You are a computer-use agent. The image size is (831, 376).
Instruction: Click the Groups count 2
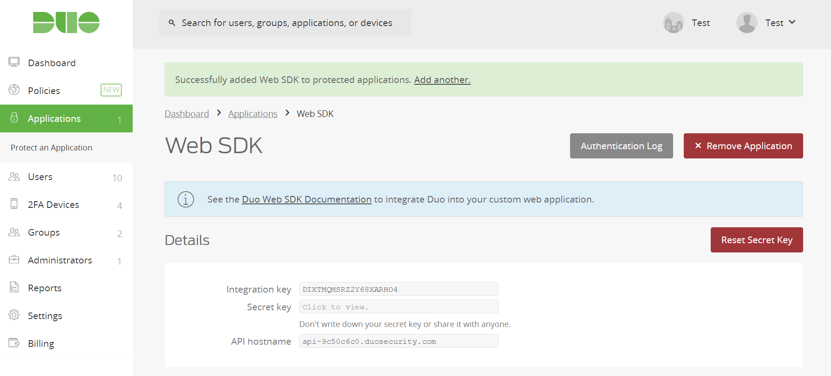119,233
